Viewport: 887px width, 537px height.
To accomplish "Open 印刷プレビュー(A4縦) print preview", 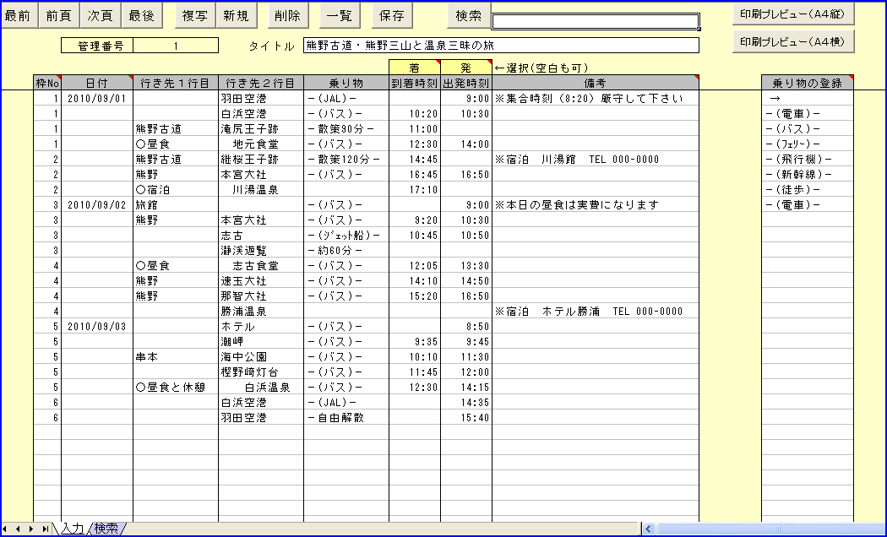I will click(x=792, y=14).
